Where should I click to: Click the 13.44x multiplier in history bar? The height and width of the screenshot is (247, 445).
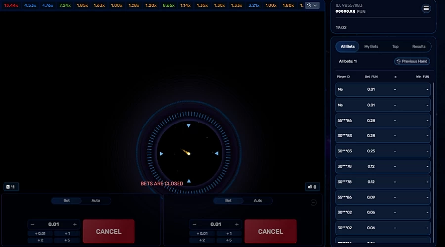pos(11,5)
